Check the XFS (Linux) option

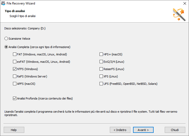pyautogui.click(x=101, y=76)
